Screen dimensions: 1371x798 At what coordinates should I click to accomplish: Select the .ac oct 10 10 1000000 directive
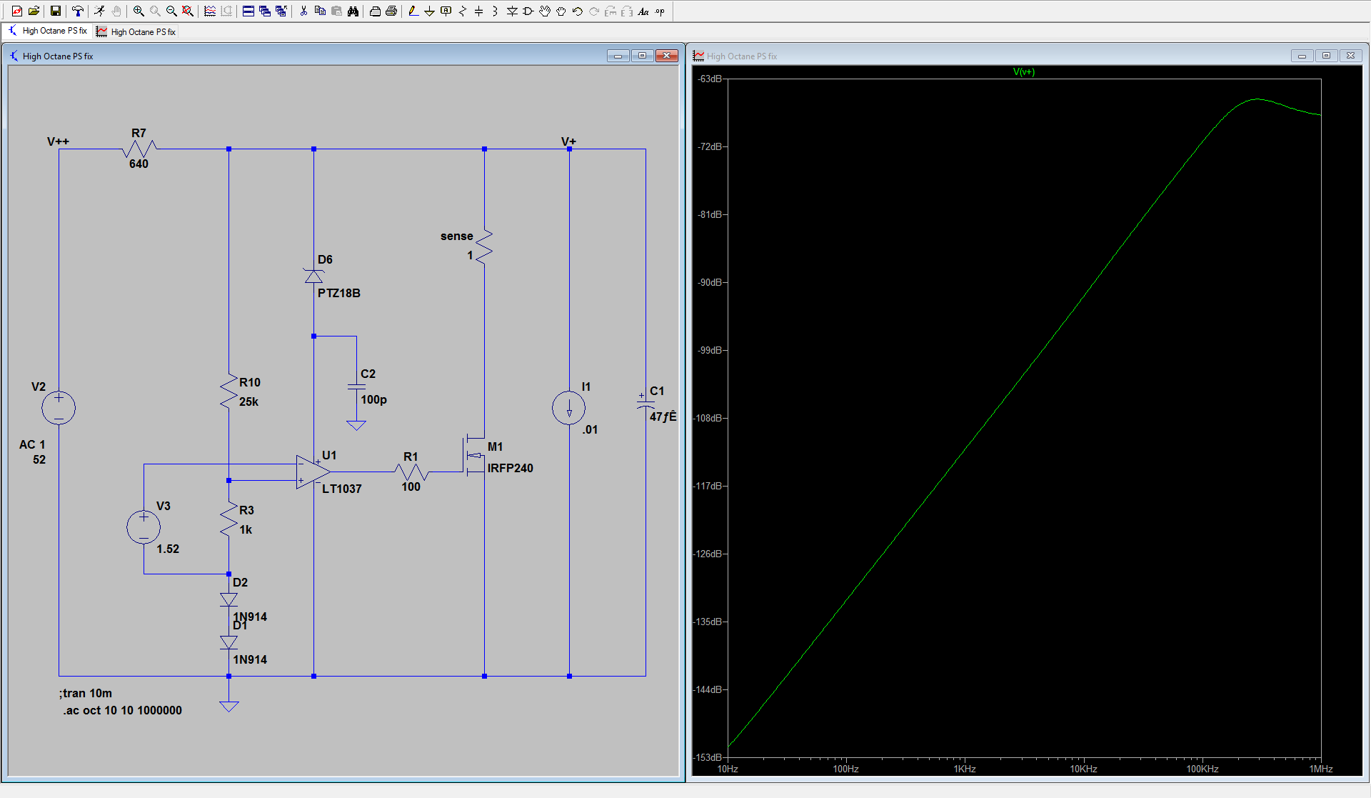(x=122, y=710)
